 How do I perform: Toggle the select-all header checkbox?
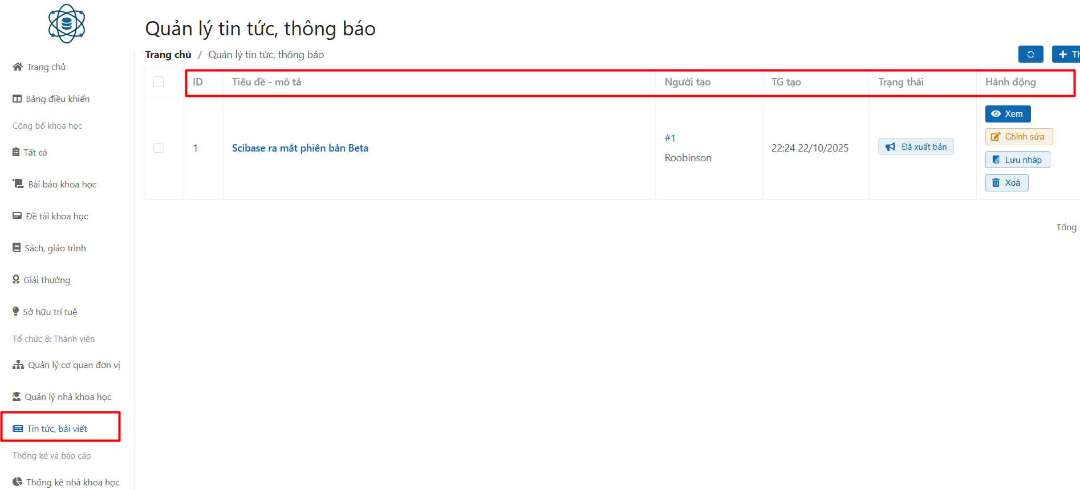159,81
